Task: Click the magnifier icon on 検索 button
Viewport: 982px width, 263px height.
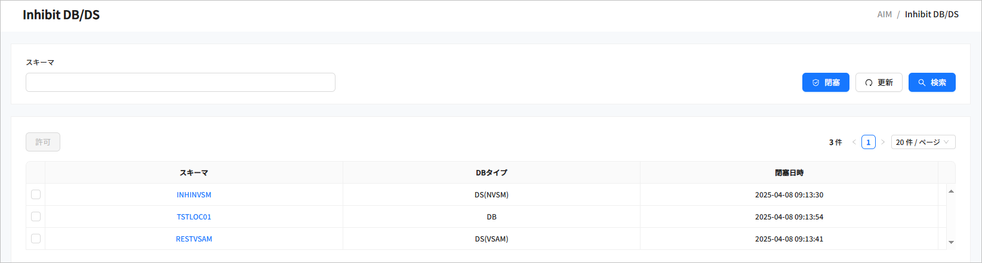Action: (x=922, y=83)
